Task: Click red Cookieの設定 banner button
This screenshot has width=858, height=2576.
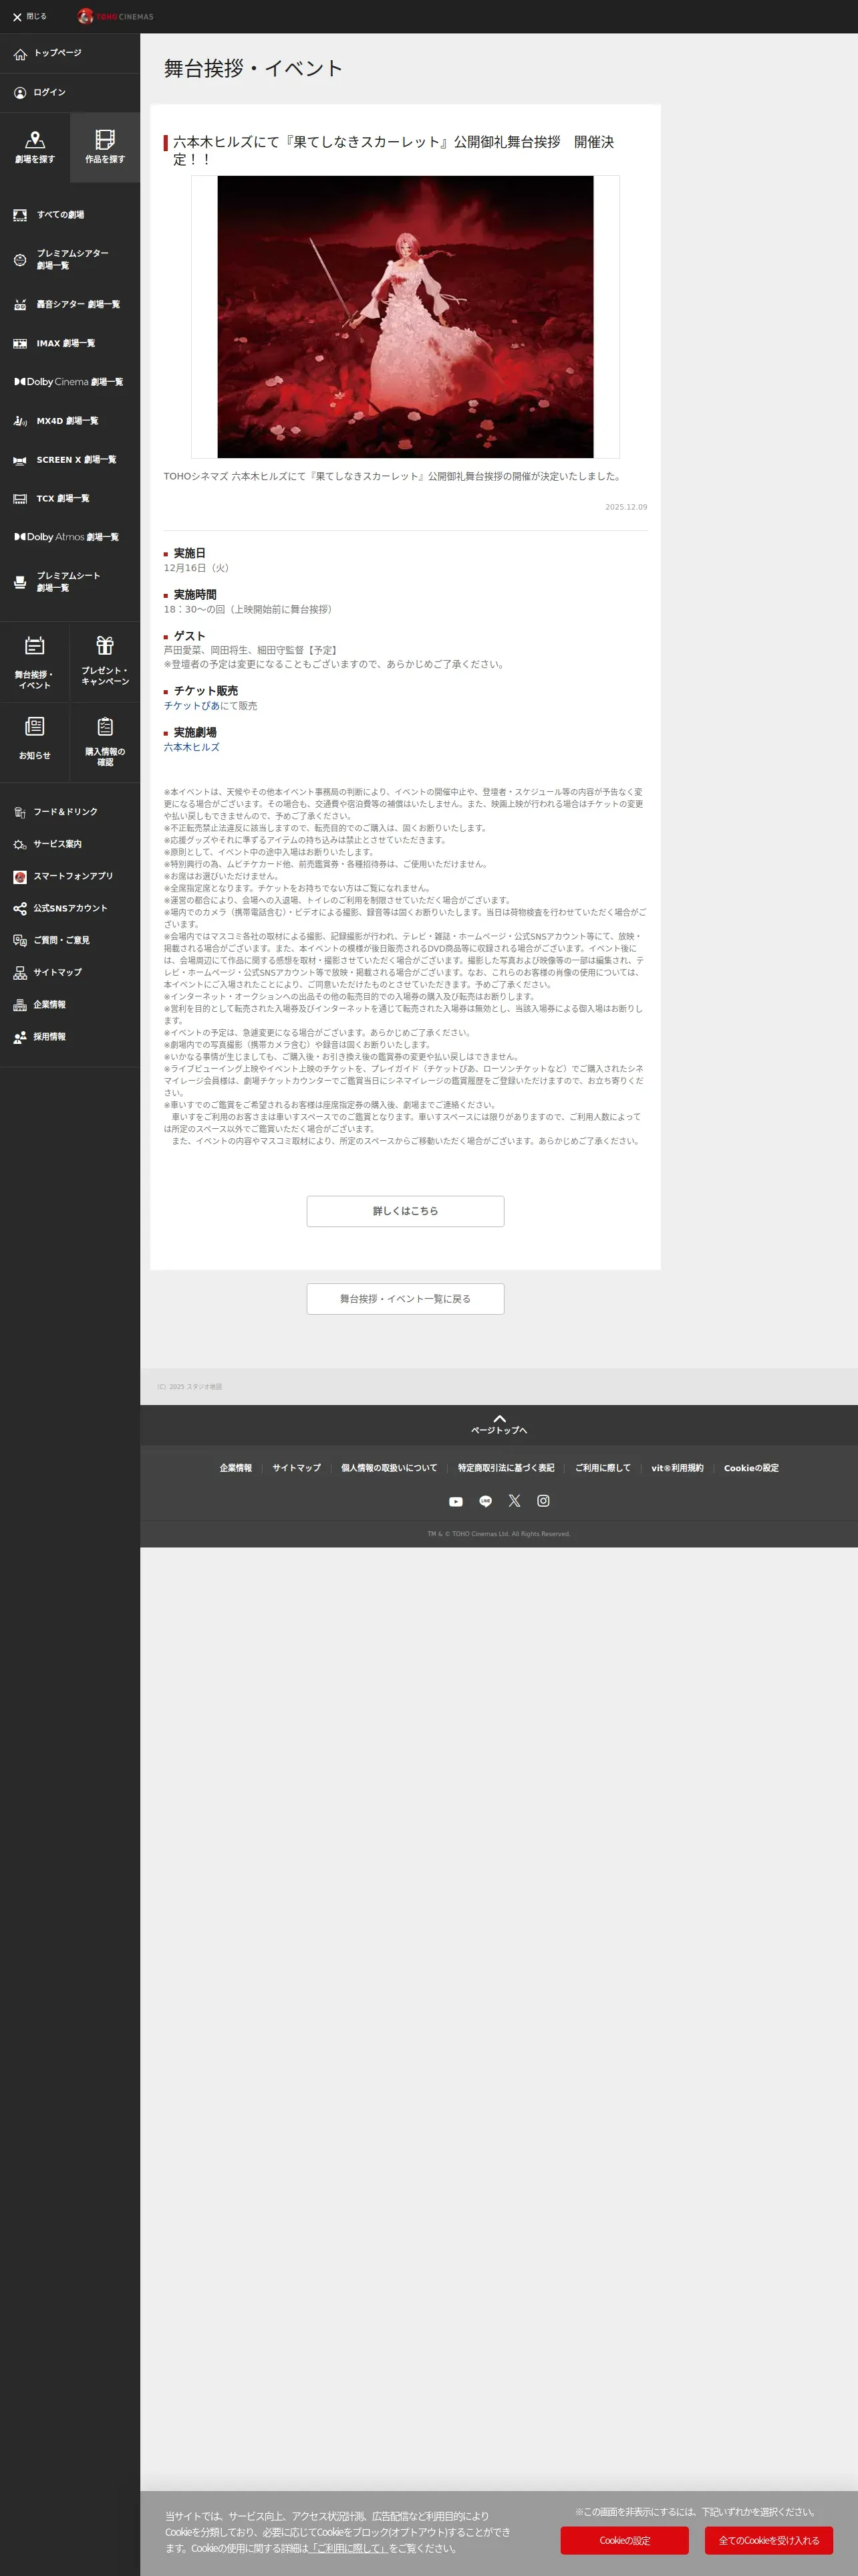Action: (x=624, y=2540)
